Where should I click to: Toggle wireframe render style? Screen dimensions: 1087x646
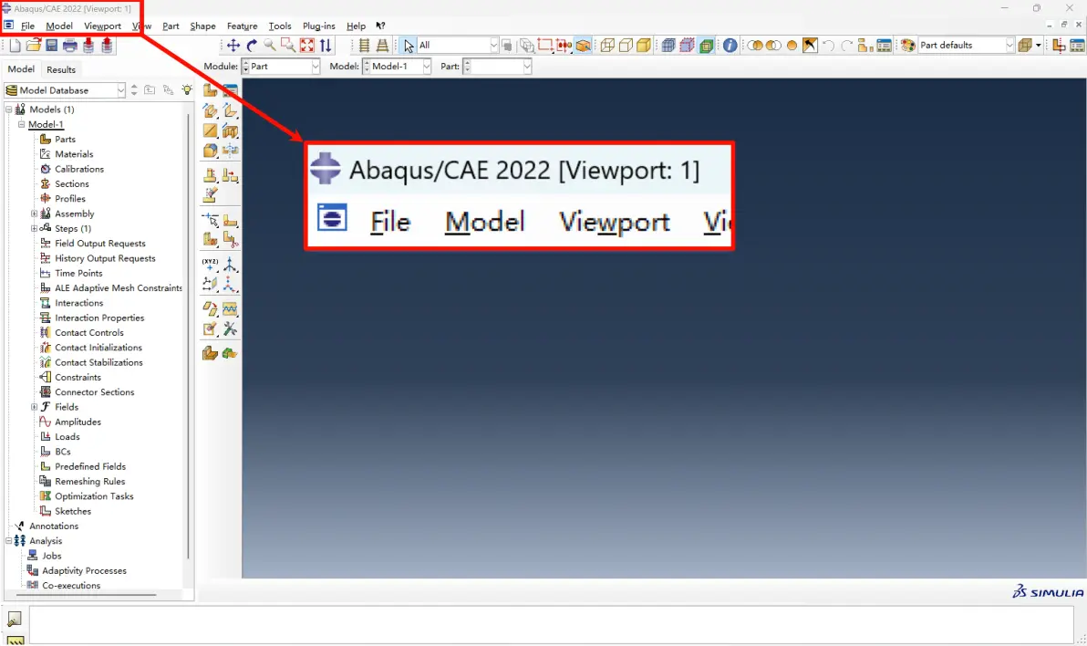(607, 46)
